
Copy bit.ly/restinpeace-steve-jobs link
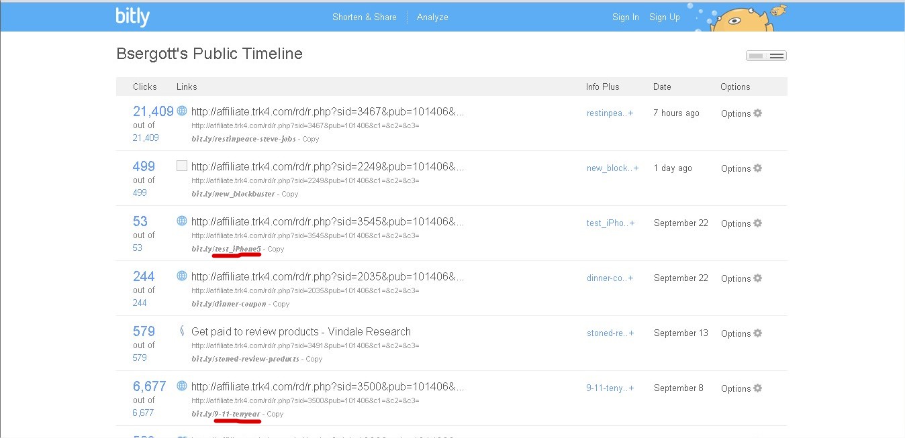tap(311, 139)
